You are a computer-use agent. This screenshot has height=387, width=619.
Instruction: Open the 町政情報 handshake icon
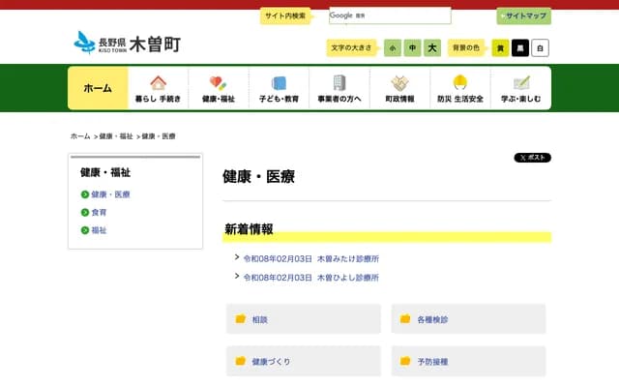399,83
